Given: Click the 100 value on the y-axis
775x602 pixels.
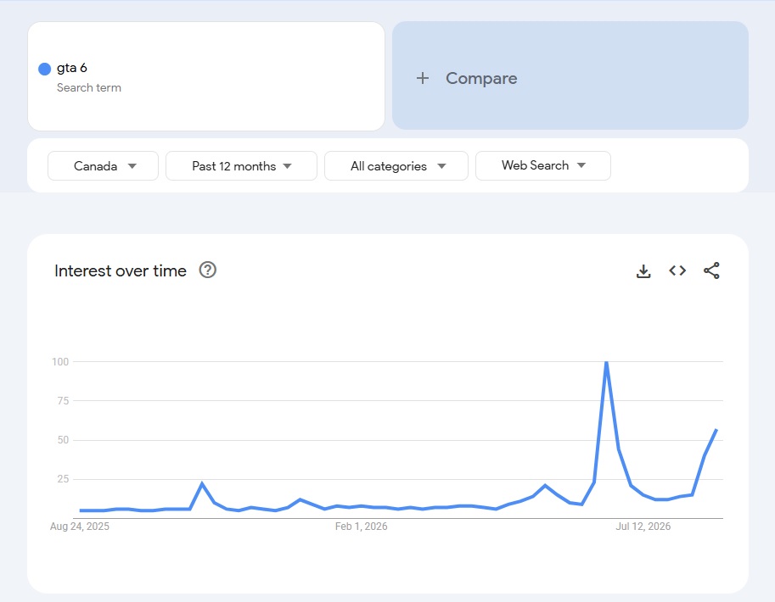Looking at the screenshot, I should coord(60,361).
